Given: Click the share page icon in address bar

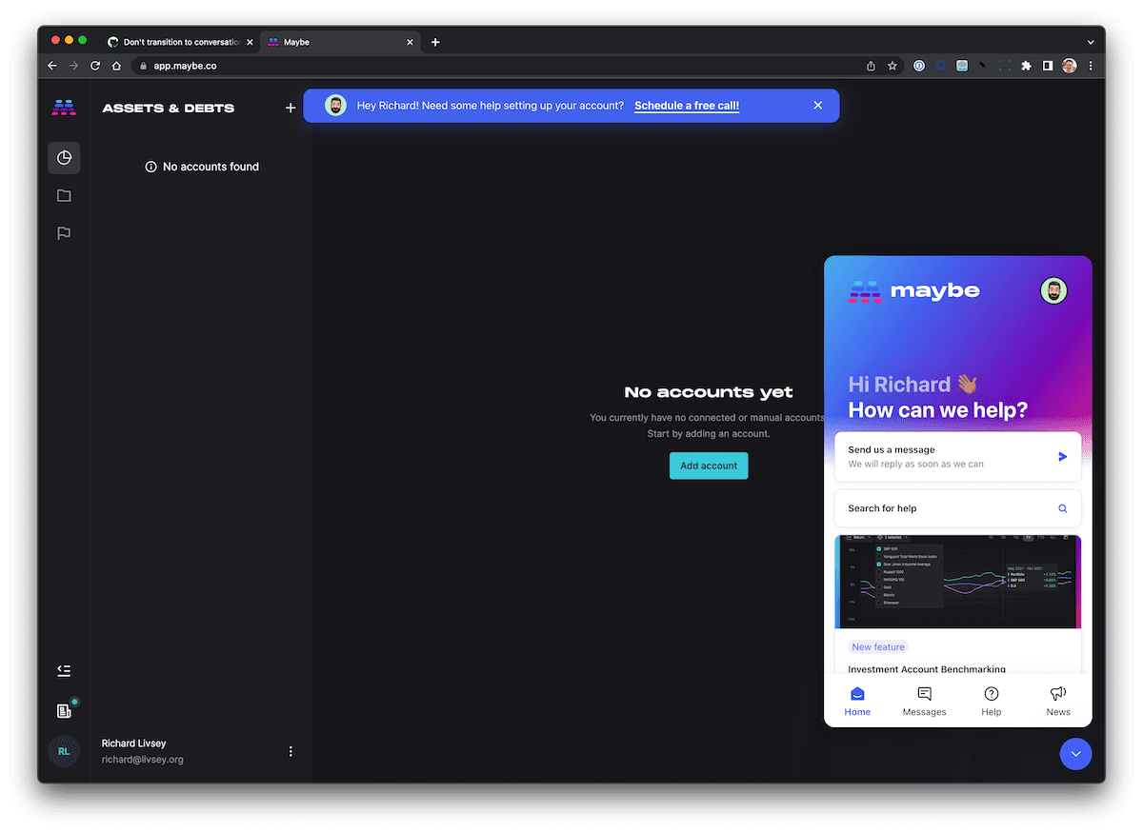Looking at the screenshot, I should [x=871, y=66].
